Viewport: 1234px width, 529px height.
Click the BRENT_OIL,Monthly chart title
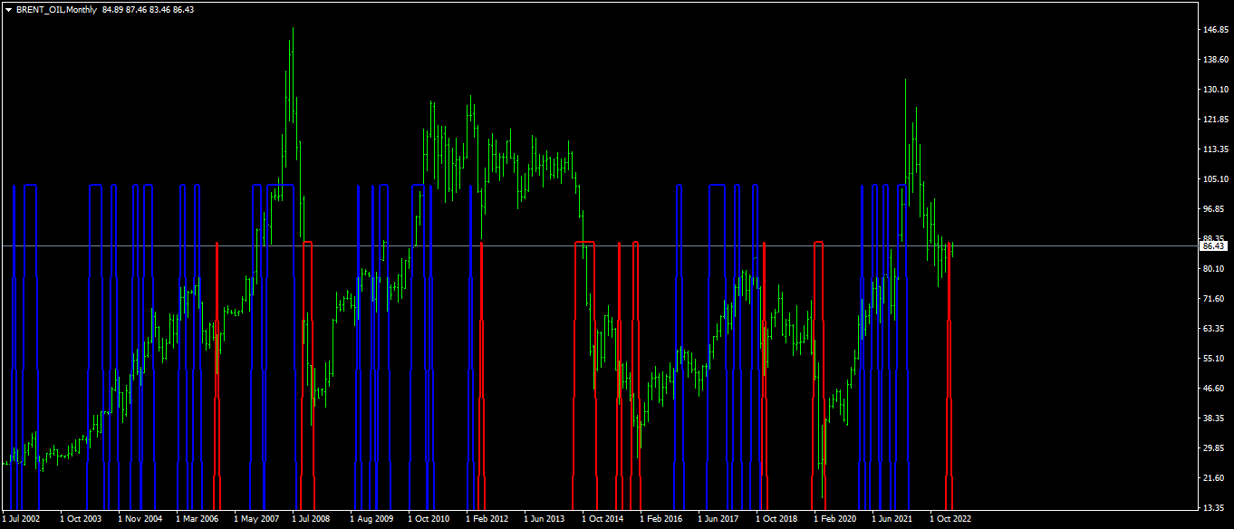(x=56, y=9)
